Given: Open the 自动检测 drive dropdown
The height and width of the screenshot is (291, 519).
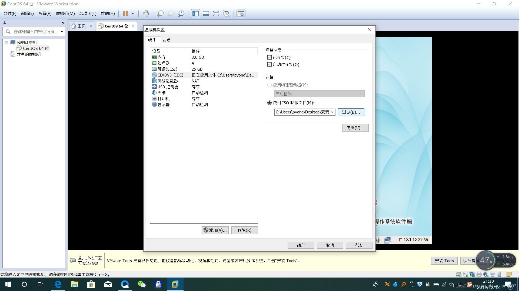Looking at the screenshot, I should 319,94.
